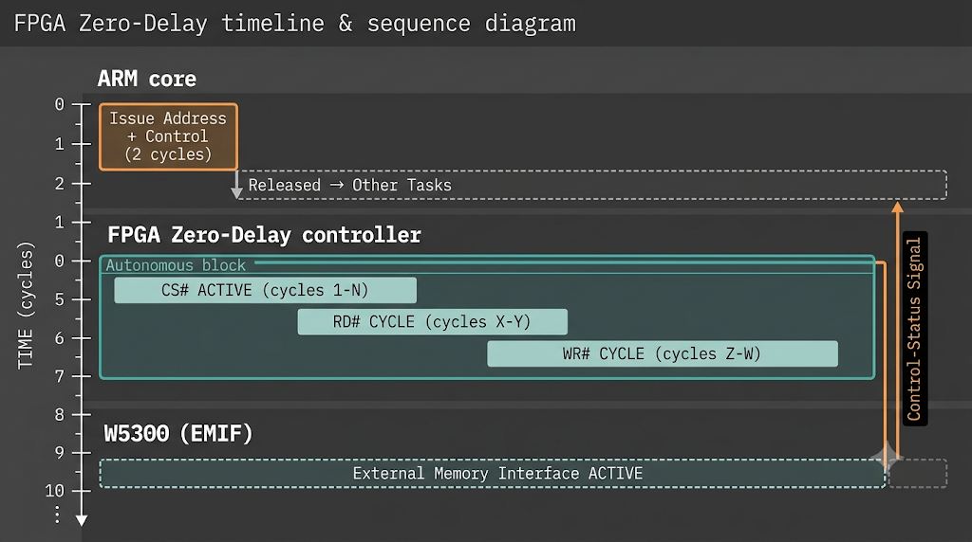Click the star junction marker on EMIF bar
The width and height of the screenshot is (972, 542).
(886, 458)
